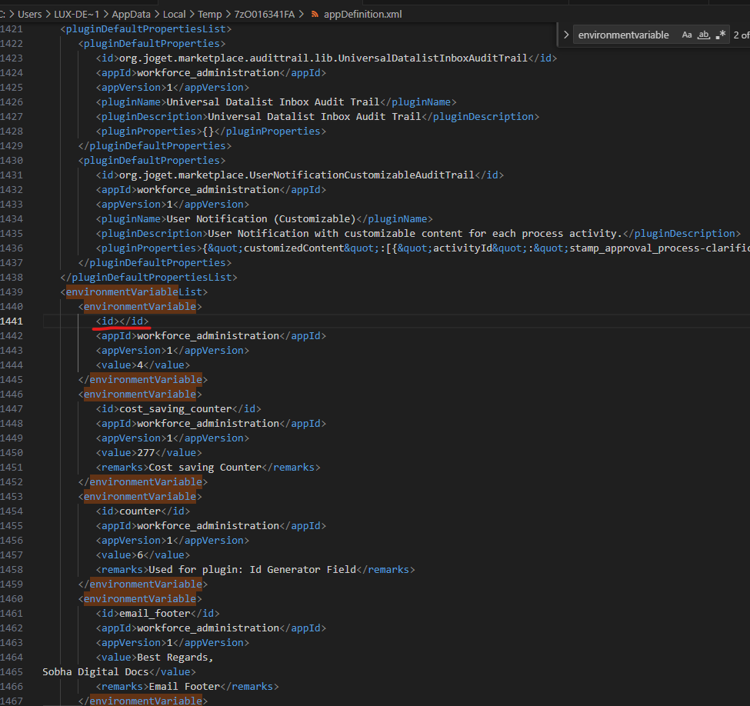The height and width of the screenshot is (706, 750).
Task: Click the XML file icon in breadcrumb
Action: pyautogui.click(x=315, y=15)
